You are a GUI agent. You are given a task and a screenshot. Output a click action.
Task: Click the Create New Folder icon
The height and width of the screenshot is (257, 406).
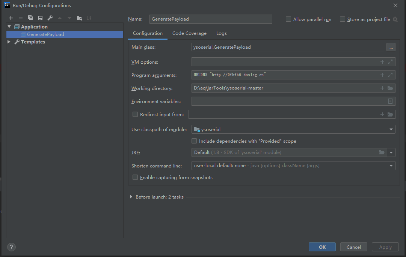click(x=79, y=18)
